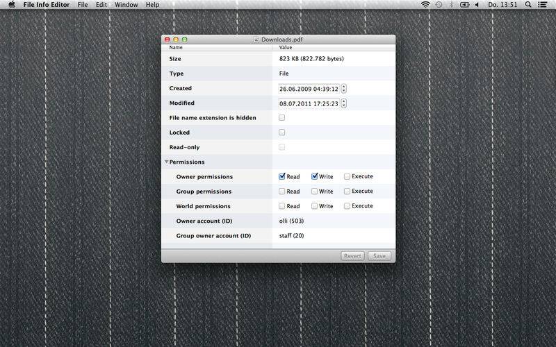Open the File Info Editor app menu
The image size is (556, 347).
47,5
